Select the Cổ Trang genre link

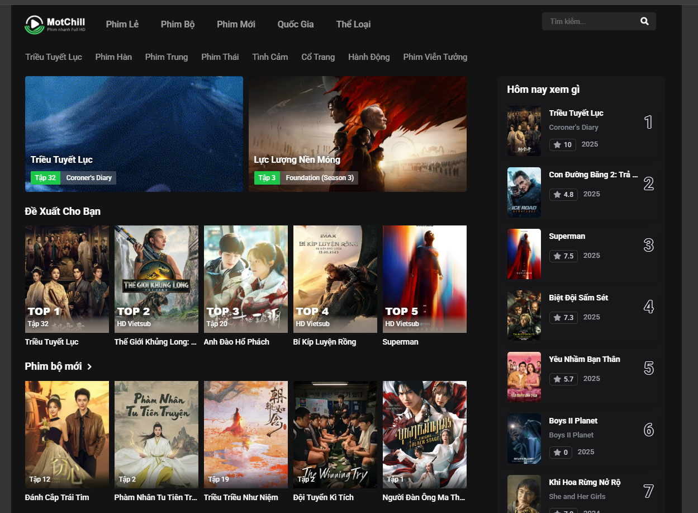click(318, 57)
